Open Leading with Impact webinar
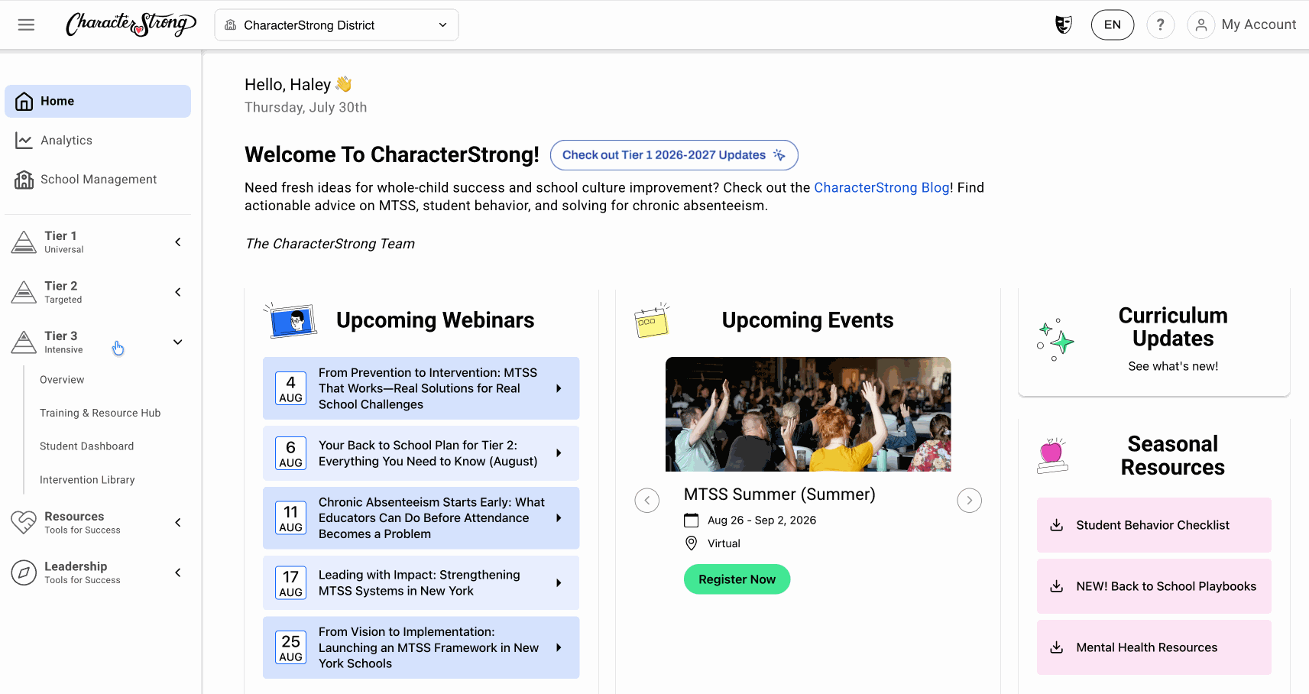Image resolution: width=1309 pixels, height=694 pixels. 421,582
